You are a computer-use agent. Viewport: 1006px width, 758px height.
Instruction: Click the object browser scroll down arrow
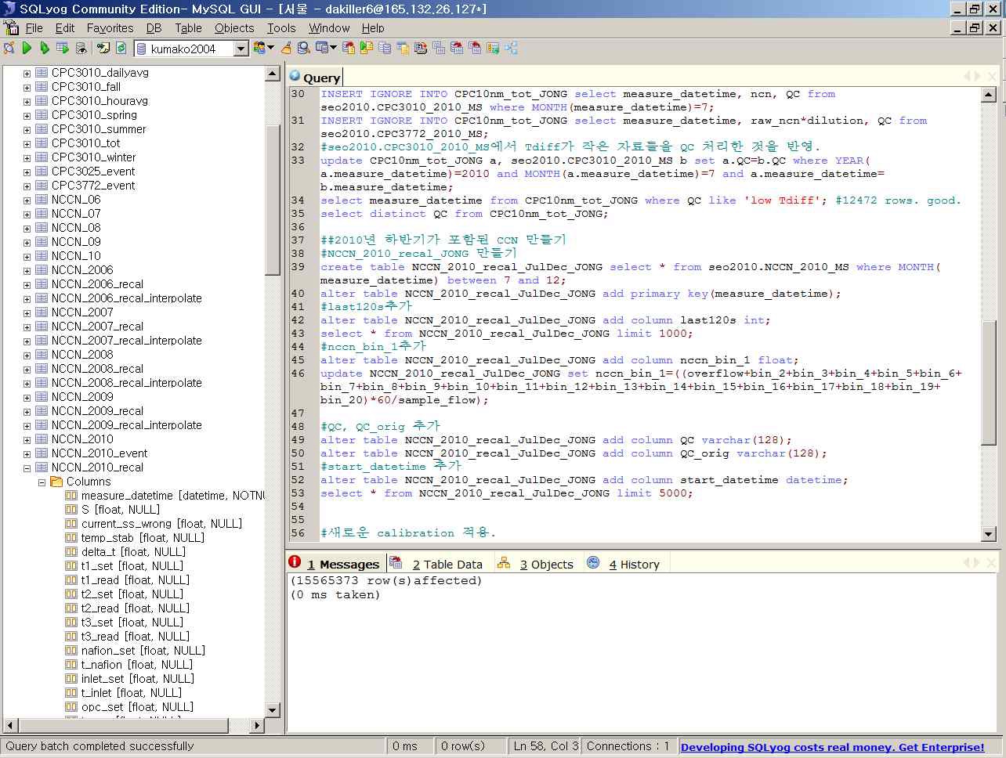click(x=273, y=710)
